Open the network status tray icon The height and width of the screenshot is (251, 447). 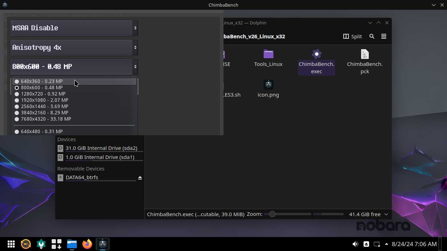coord(377,244)
